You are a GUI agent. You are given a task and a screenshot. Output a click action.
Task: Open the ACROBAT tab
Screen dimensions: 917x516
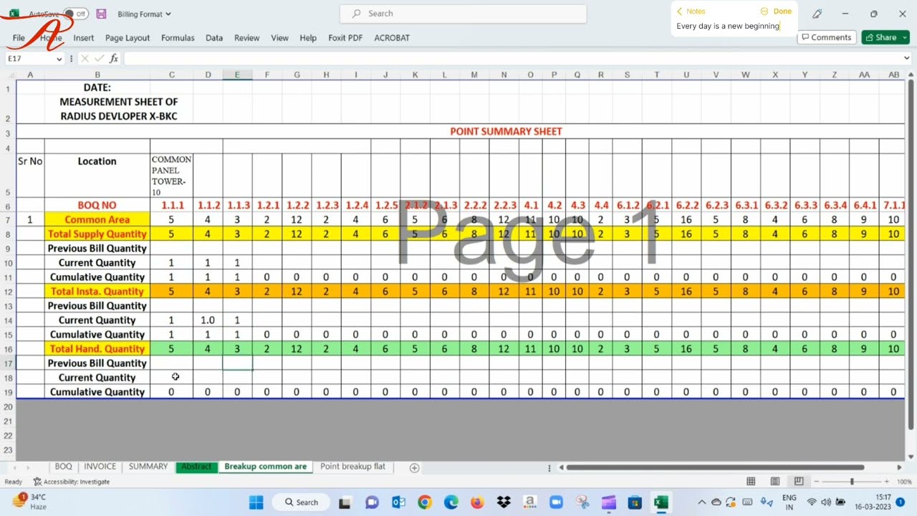tap(392, 38)
